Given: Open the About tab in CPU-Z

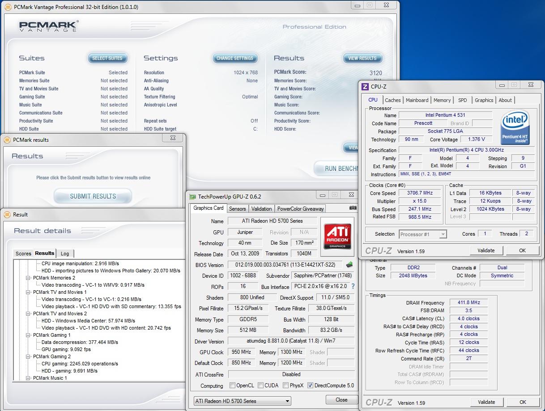Looking at the screenshot, I should [x=505, y=100].
